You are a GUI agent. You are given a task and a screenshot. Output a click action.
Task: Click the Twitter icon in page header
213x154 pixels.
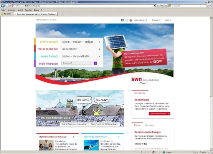tap(127, 20)
